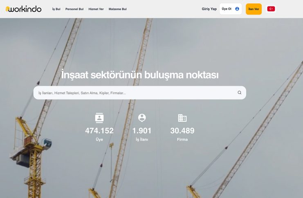Click the İş İlanı label
The image size is (303, 198).
tap(142, 139)
